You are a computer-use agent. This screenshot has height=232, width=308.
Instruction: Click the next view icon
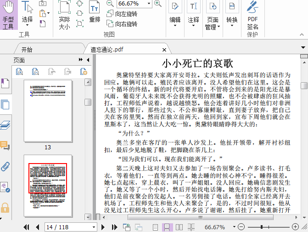click(139, 227)
